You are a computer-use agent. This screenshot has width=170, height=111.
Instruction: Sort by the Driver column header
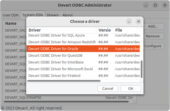click(61, 30)
